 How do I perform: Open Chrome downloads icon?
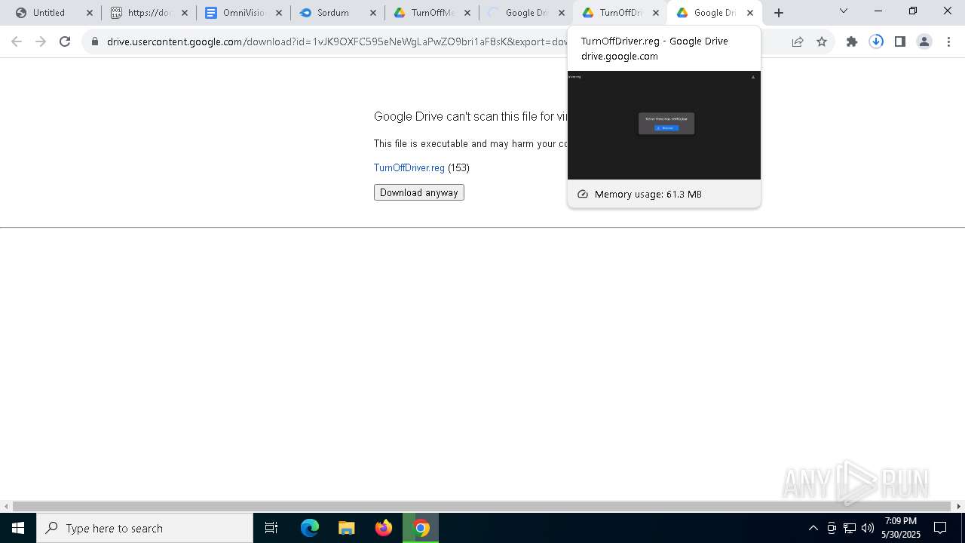[876, 41]
